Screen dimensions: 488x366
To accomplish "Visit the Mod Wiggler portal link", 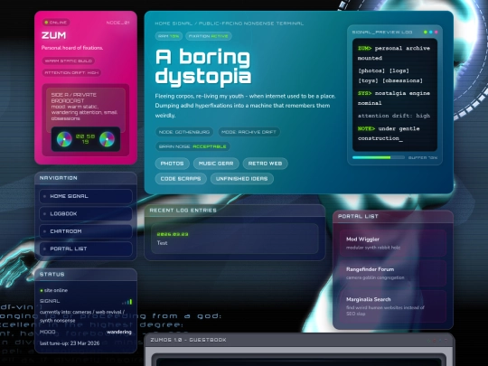I will click(393, 243).
